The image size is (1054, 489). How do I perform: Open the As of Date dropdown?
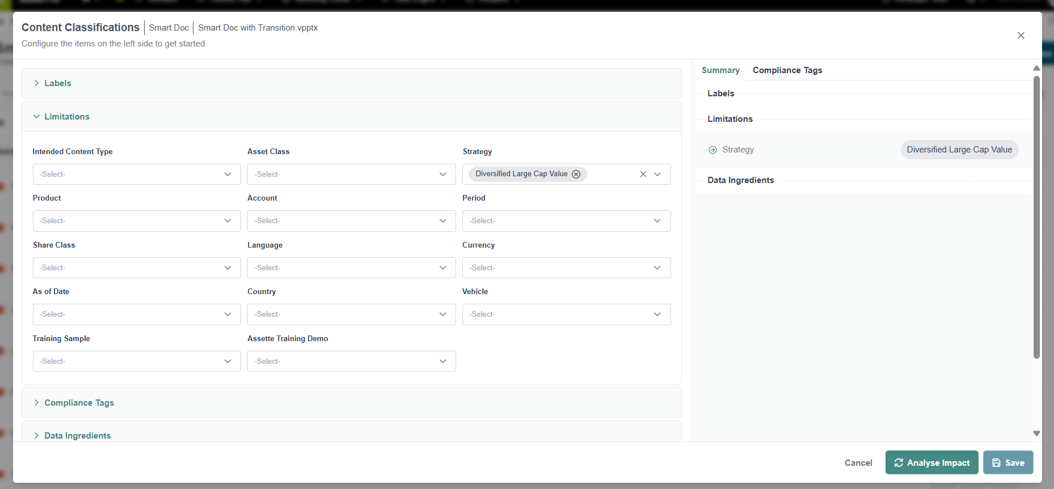tap(137, 314)
